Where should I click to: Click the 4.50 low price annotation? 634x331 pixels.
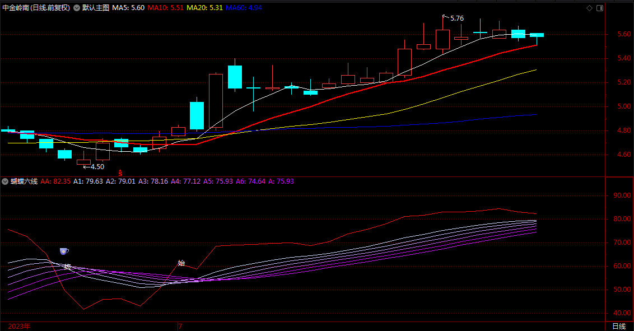[97, 166]
